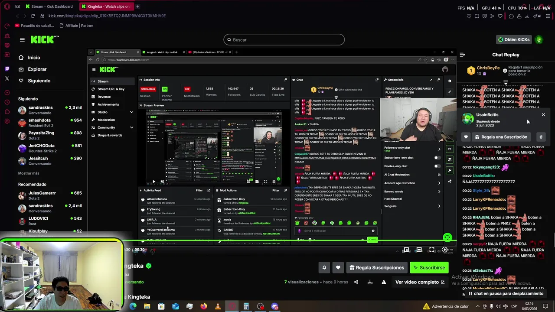Close the UsainBoltis user card

tap(543, 115)
